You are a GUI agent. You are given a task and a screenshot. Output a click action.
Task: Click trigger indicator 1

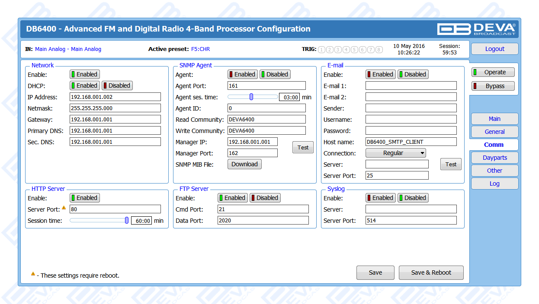click(321, 50)
